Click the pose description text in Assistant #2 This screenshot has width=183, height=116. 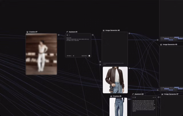pyautogui.click(x=144, y=106)
